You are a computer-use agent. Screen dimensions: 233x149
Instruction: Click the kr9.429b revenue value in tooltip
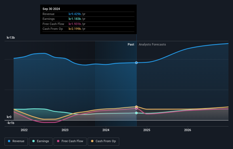coord(75,14)
